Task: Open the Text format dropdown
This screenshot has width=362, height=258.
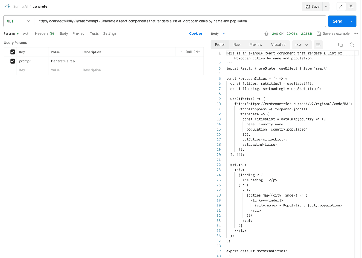Action: [301, 45]
